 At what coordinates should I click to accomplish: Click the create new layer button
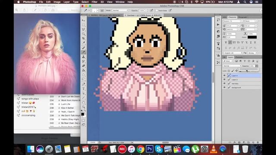coord(253,142)
